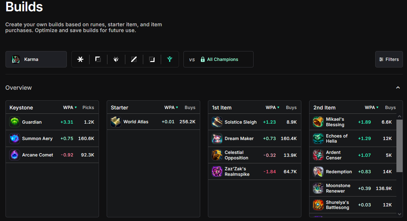Select the jungle role icon
The image size is (407, 221).
(116, 59)
